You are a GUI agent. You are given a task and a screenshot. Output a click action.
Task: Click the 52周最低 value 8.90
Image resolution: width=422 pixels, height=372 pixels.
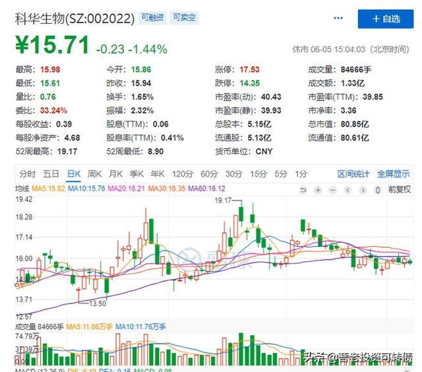pyautogui.click(x=156, y=152)
